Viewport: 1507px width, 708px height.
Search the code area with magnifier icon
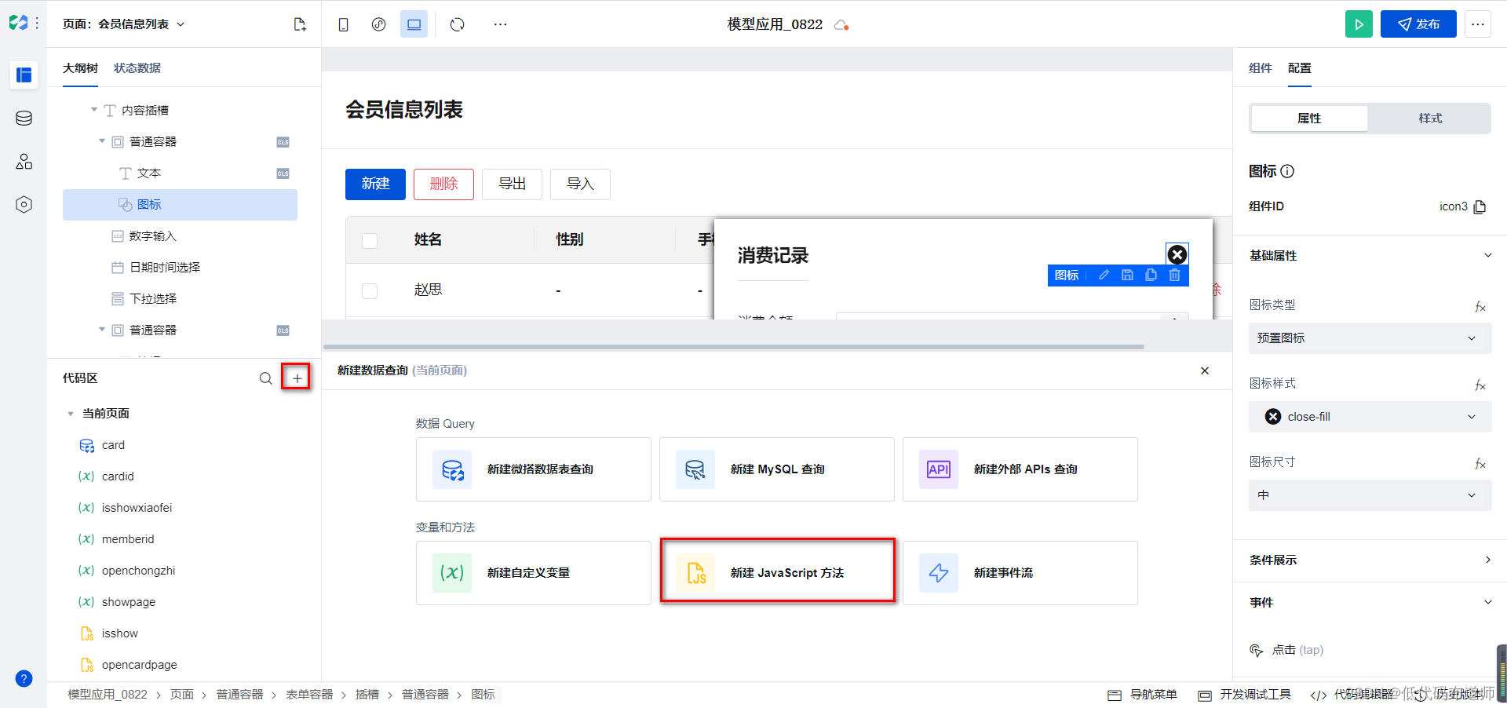(266, 378)
